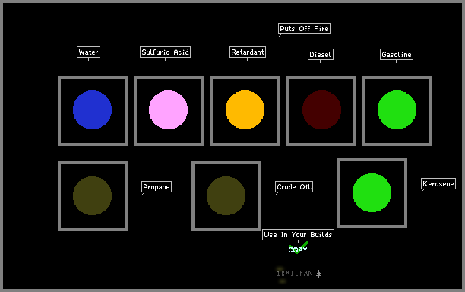465x292 pixels.
Task: Select the olive Crude Oil circle
Action: [x=226, y=196]
